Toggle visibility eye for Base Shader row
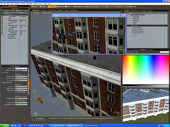This screenshot has height=127, width=170. pyautogui.click(x=2, y=17)
